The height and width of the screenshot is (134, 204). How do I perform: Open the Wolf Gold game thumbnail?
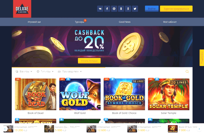tap(80, 94)
